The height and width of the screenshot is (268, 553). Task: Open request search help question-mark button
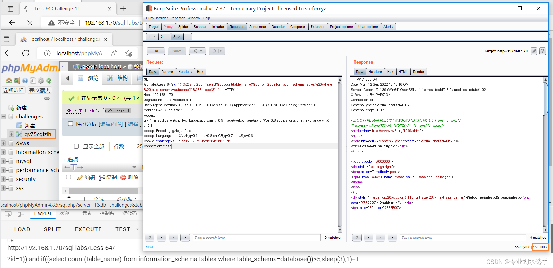click(149, 238)
